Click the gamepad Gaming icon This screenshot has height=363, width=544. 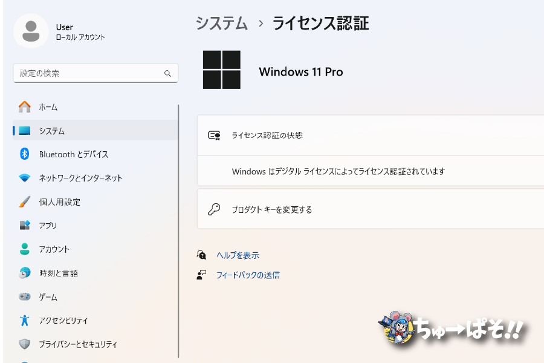point(25,296)
